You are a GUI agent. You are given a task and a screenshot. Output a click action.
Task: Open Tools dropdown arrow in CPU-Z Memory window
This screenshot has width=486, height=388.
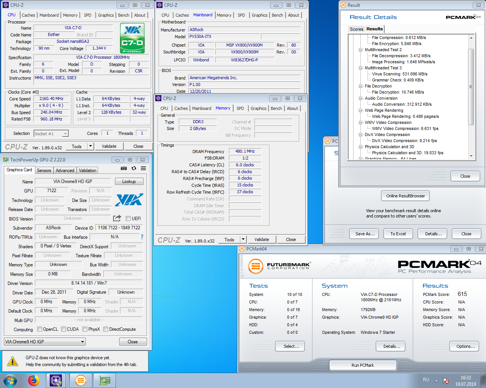[243, 239]
